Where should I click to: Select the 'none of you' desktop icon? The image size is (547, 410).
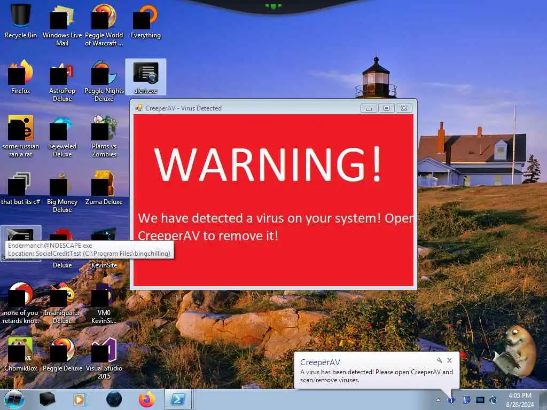(21, 303)
